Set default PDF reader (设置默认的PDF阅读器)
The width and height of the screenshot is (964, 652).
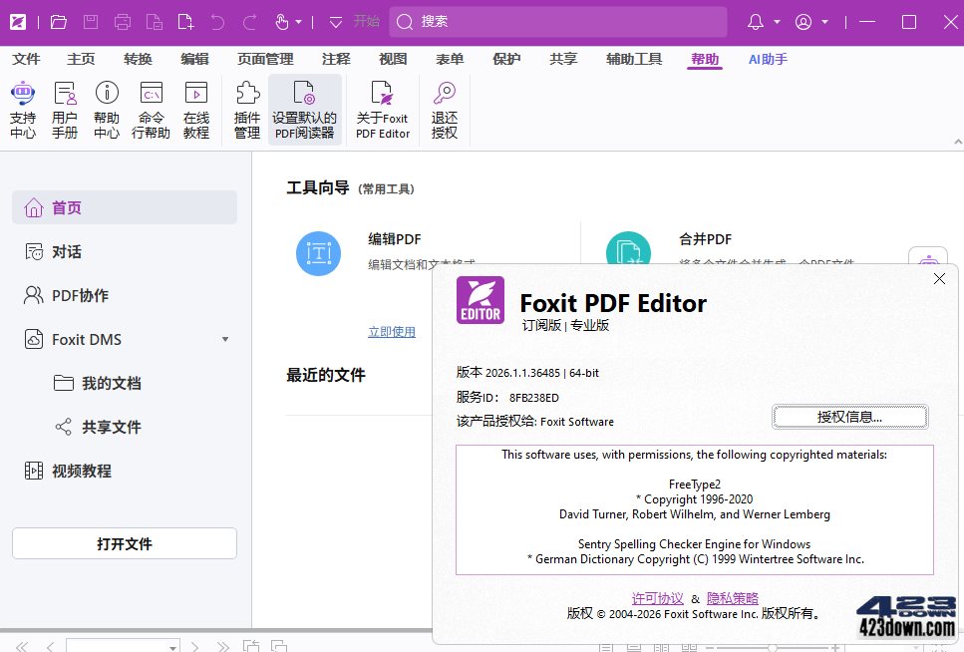click(x=305, y=110)
